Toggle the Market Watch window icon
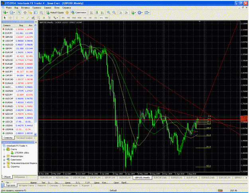The height and width of the screenshot is (193, 249). 20,12
